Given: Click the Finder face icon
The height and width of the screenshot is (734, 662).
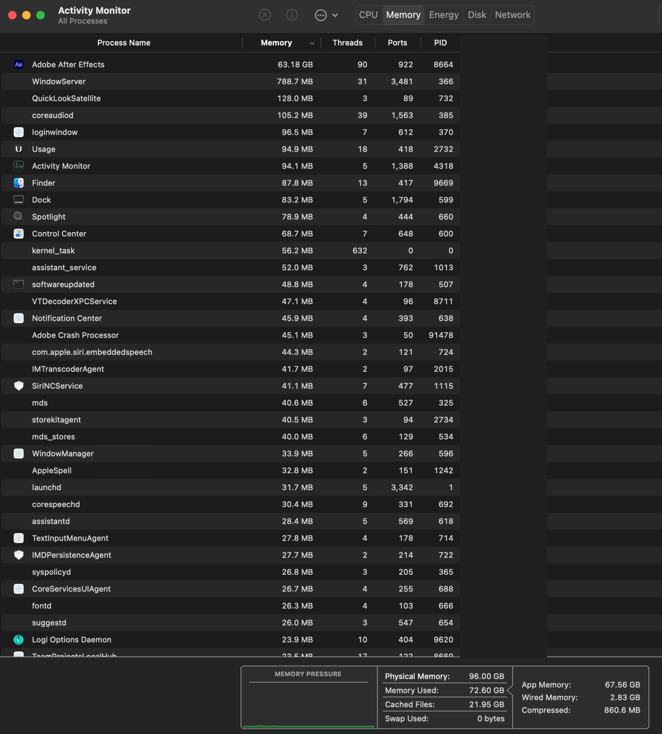Looking at the screenshot, I should pyautogui.click(x=19, y=183).
